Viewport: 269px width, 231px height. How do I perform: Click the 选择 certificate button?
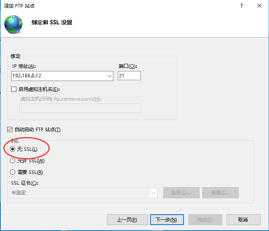(181, 193)
